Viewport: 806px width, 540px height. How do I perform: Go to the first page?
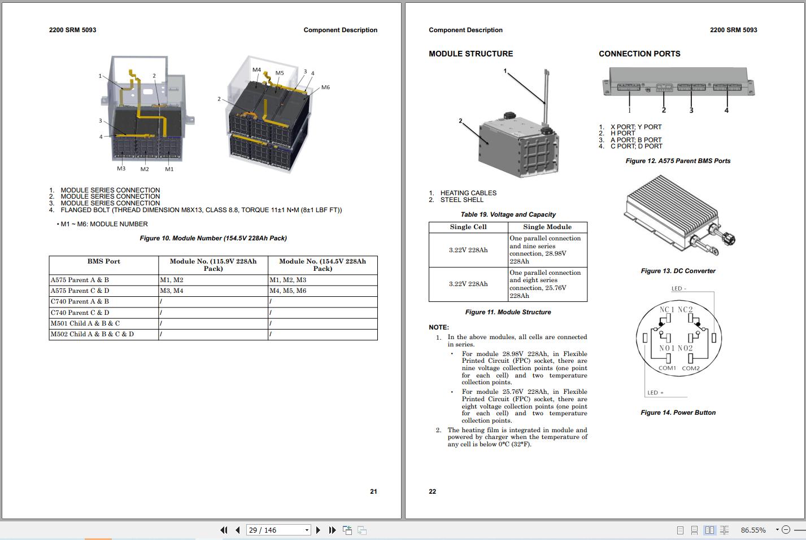(224, 530)
